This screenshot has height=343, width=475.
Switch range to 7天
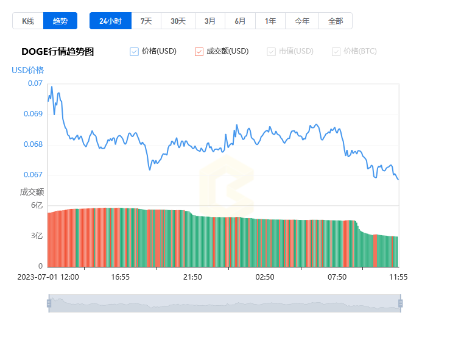(x=146, y=21)
